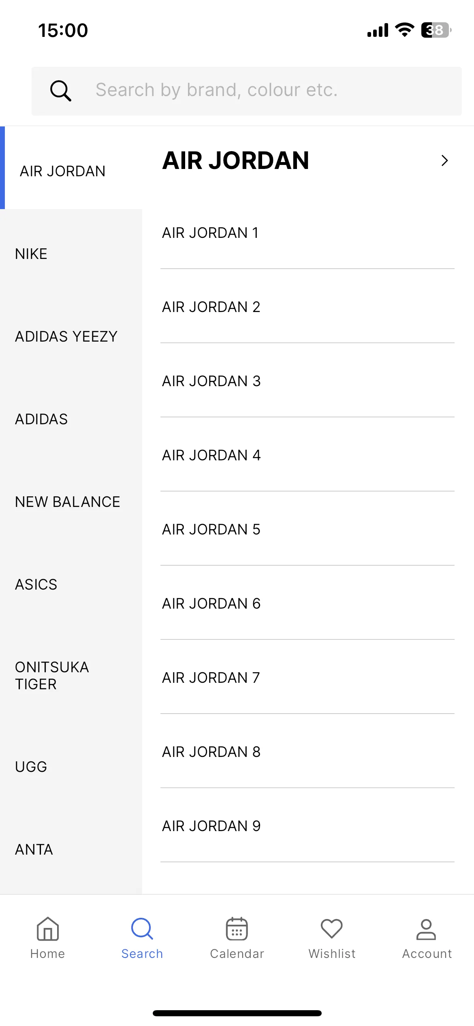Focus the search by brand field

(247, 91)
